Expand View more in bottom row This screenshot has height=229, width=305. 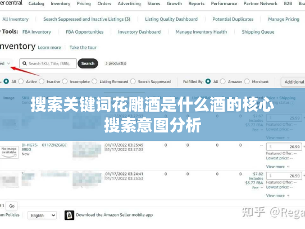point(278,196)
